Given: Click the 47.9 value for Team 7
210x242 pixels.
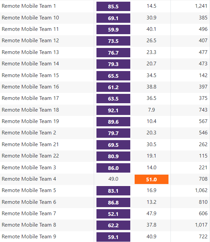Looking at the screenshot, I should point(151,214).
